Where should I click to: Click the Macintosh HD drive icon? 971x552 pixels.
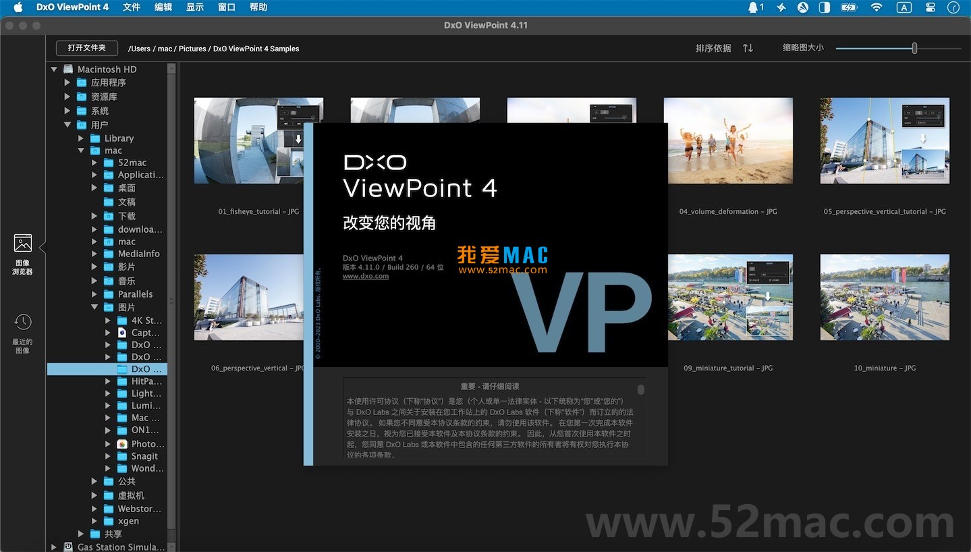(x=68, y=69)
